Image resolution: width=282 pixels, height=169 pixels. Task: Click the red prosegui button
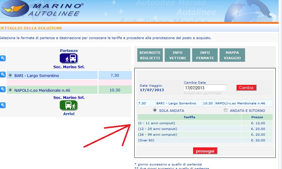coord(205,151)
